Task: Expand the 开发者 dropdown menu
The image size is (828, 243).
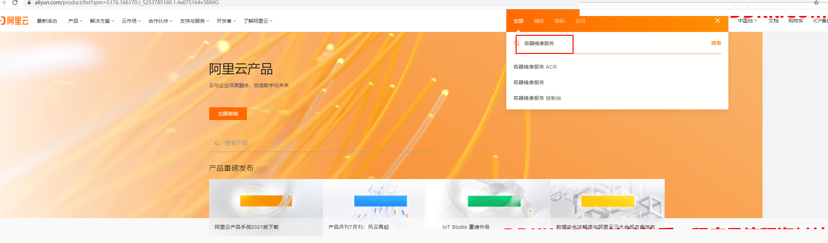Action: [x=226, y=21]
